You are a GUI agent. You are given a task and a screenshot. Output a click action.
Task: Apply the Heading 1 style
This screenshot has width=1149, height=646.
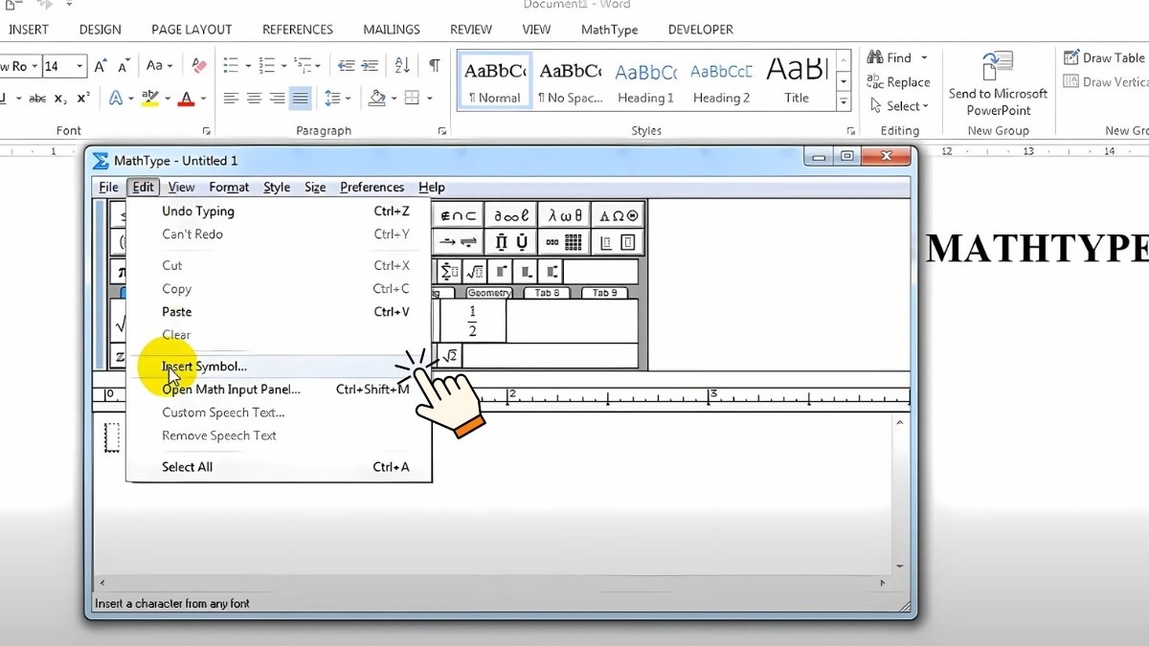click(645, 82)
